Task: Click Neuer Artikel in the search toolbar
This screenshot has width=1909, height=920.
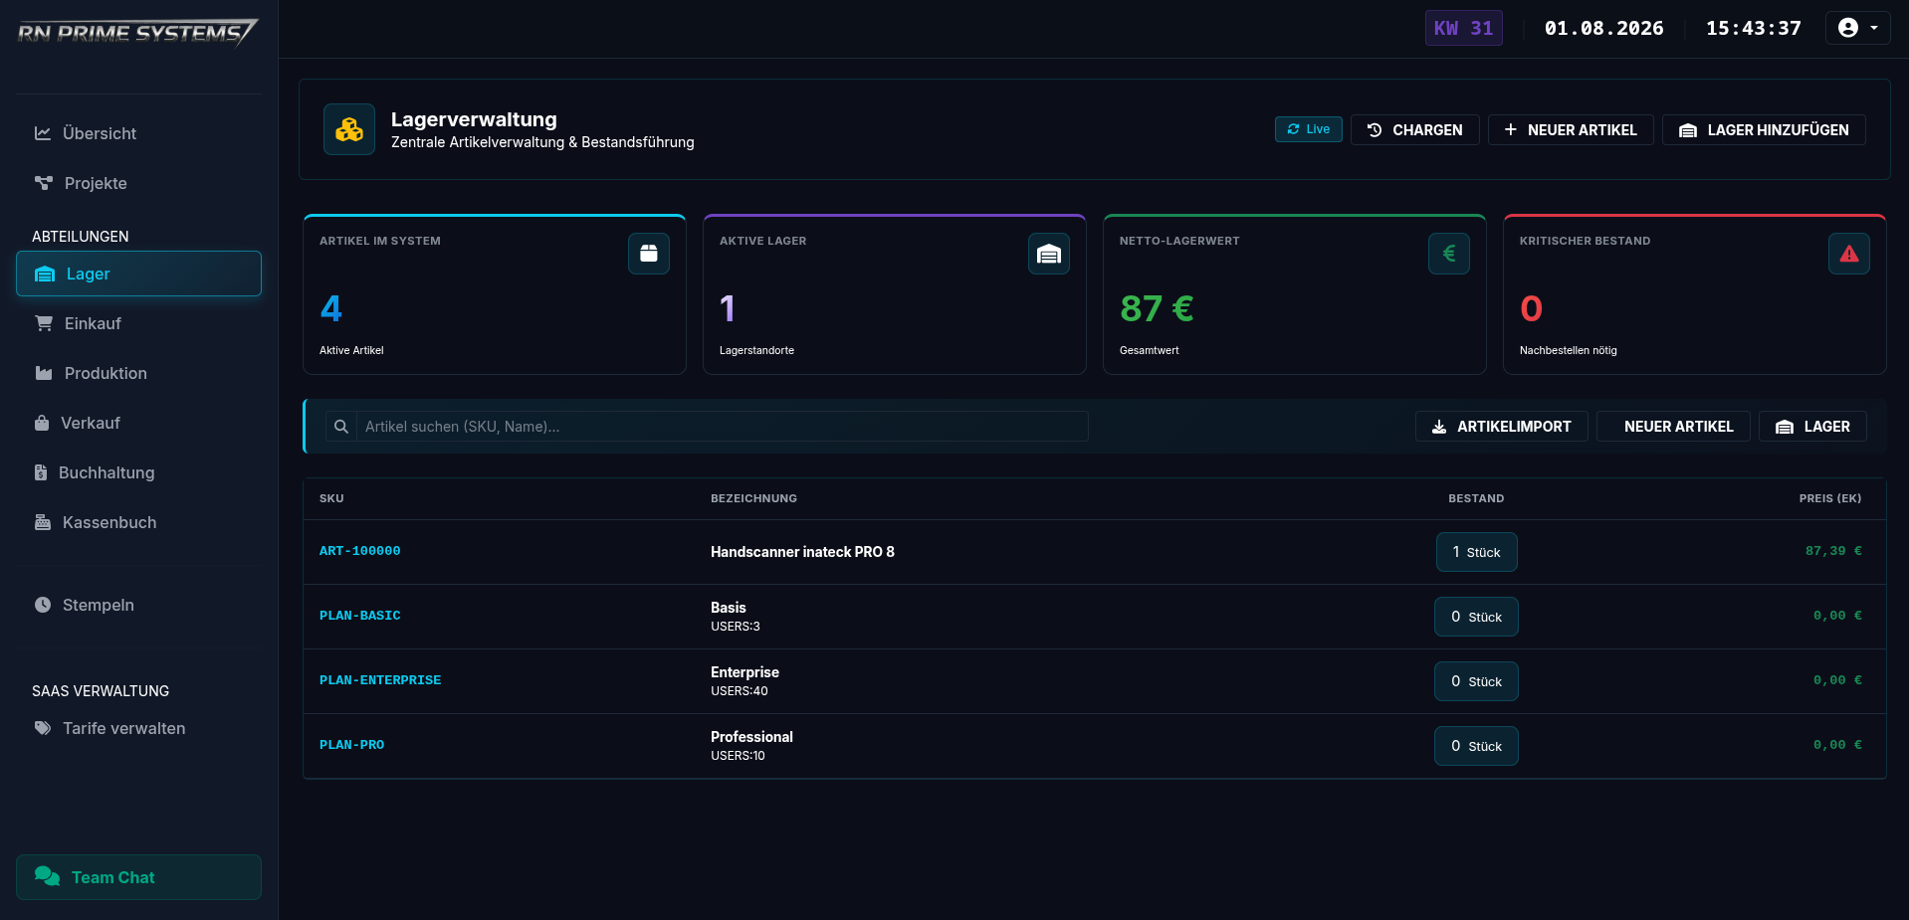Action: [x=1673, y=427]
